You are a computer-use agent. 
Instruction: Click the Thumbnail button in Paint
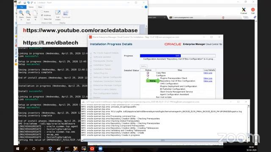66,14
